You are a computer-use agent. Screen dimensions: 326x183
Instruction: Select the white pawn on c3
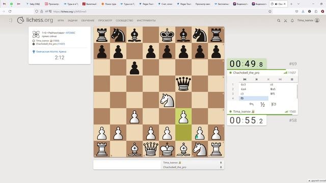(x=134, y=116)
